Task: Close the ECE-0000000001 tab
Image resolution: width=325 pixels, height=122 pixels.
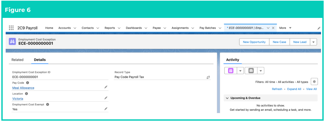Action: point(273,28)
